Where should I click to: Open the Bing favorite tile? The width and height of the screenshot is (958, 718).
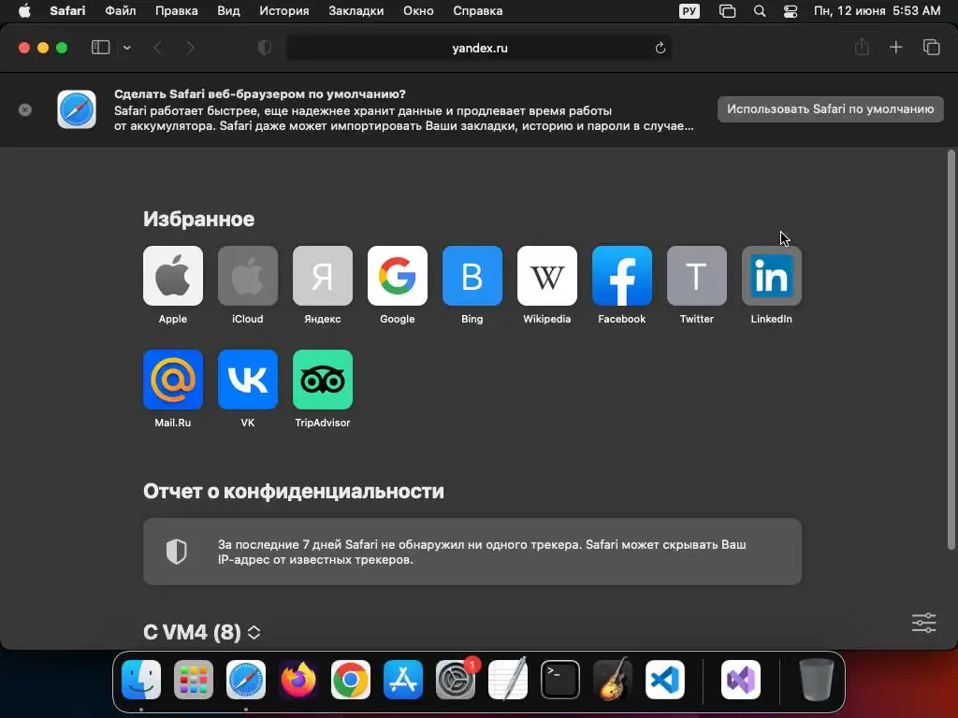click(x=472, y=276)
